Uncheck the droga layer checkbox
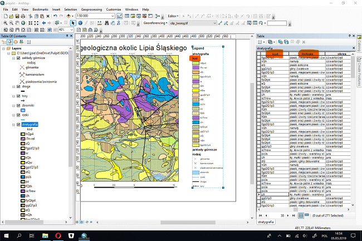This screenshot has width=362, height=241. pos(18,86)
